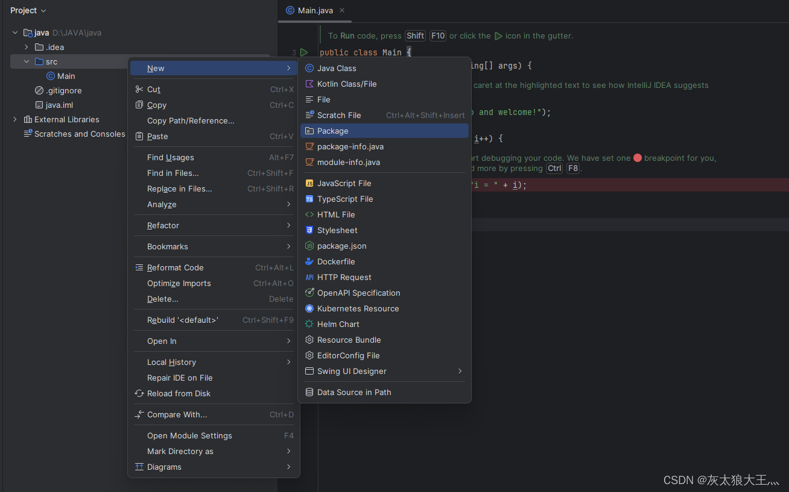The height and width of the screenshot is (492, 789).
Task: Open the Mark Directory as submenu
Action: coord(214,451)
